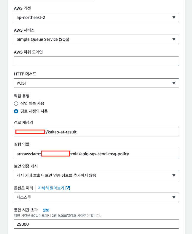The image size is (192, 234).
Task: Expand the POST method selection box
Action: click(89, 83)
